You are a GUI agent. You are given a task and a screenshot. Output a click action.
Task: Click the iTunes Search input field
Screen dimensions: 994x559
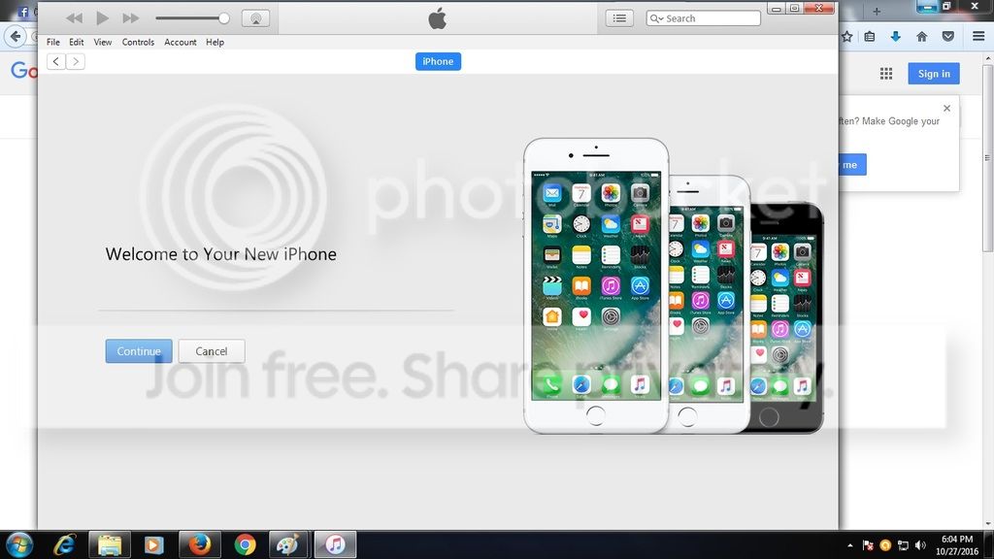tap(711, 18)
